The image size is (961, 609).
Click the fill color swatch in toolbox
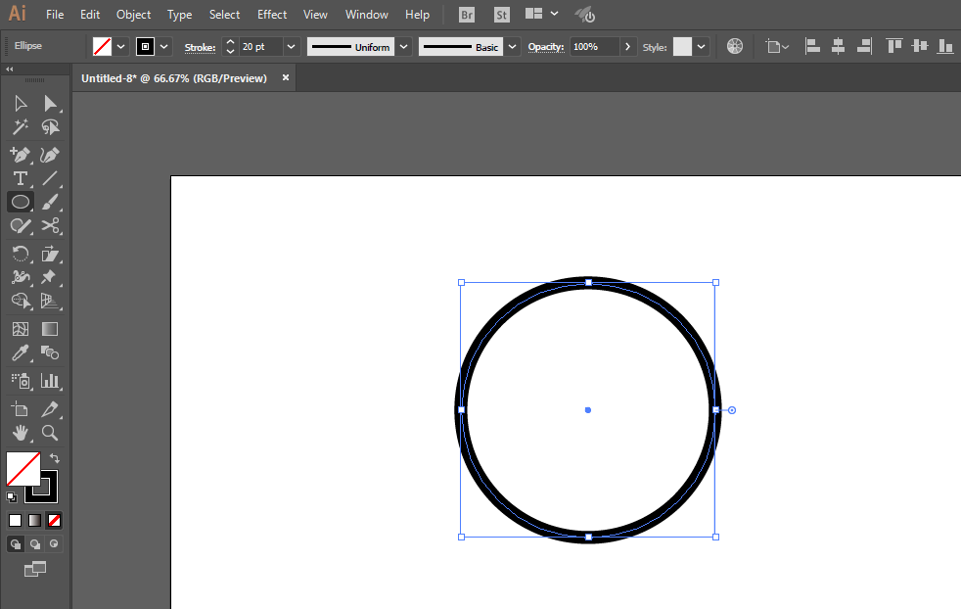coord(23,469)
